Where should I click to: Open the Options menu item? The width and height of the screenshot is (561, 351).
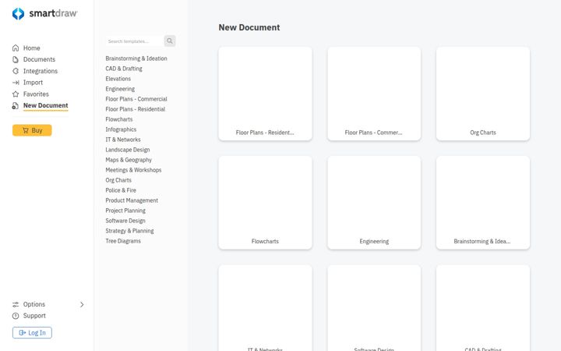point(34,304)
